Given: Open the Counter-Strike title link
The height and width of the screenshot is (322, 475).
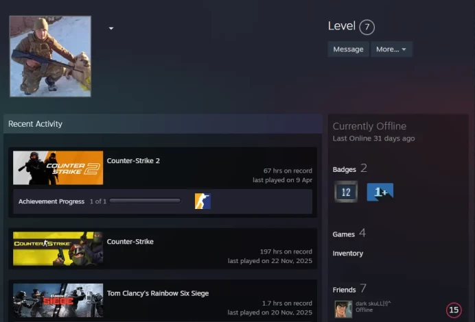Looking at the screenshot, I should (x=130, y=242).
